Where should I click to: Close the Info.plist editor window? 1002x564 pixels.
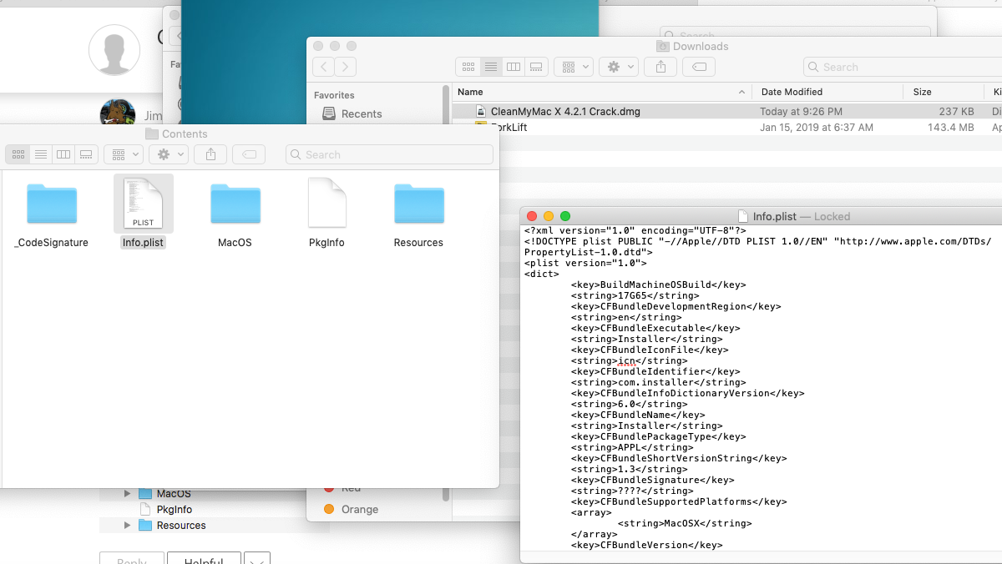click(531, 216)
